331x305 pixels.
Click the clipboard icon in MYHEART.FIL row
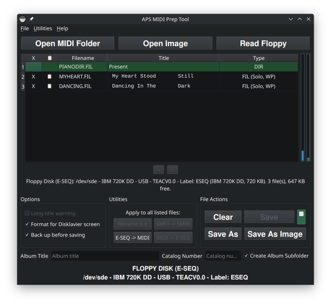[49, 76]
